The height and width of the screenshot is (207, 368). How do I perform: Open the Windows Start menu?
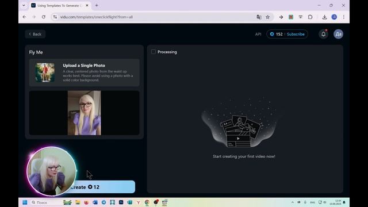(x=25, y=202)
